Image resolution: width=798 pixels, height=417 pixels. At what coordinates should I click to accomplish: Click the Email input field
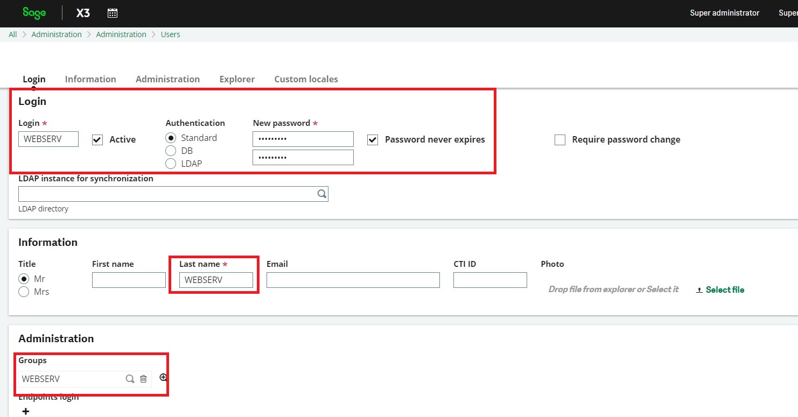(353, 280)
